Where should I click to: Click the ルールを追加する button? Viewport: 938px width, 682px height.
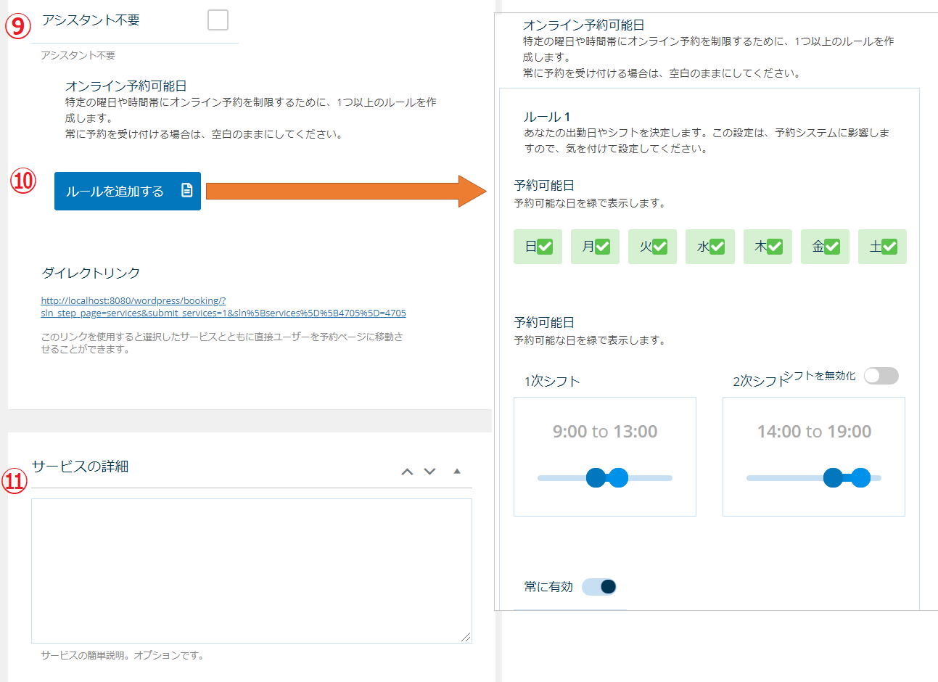click(128, 191)
